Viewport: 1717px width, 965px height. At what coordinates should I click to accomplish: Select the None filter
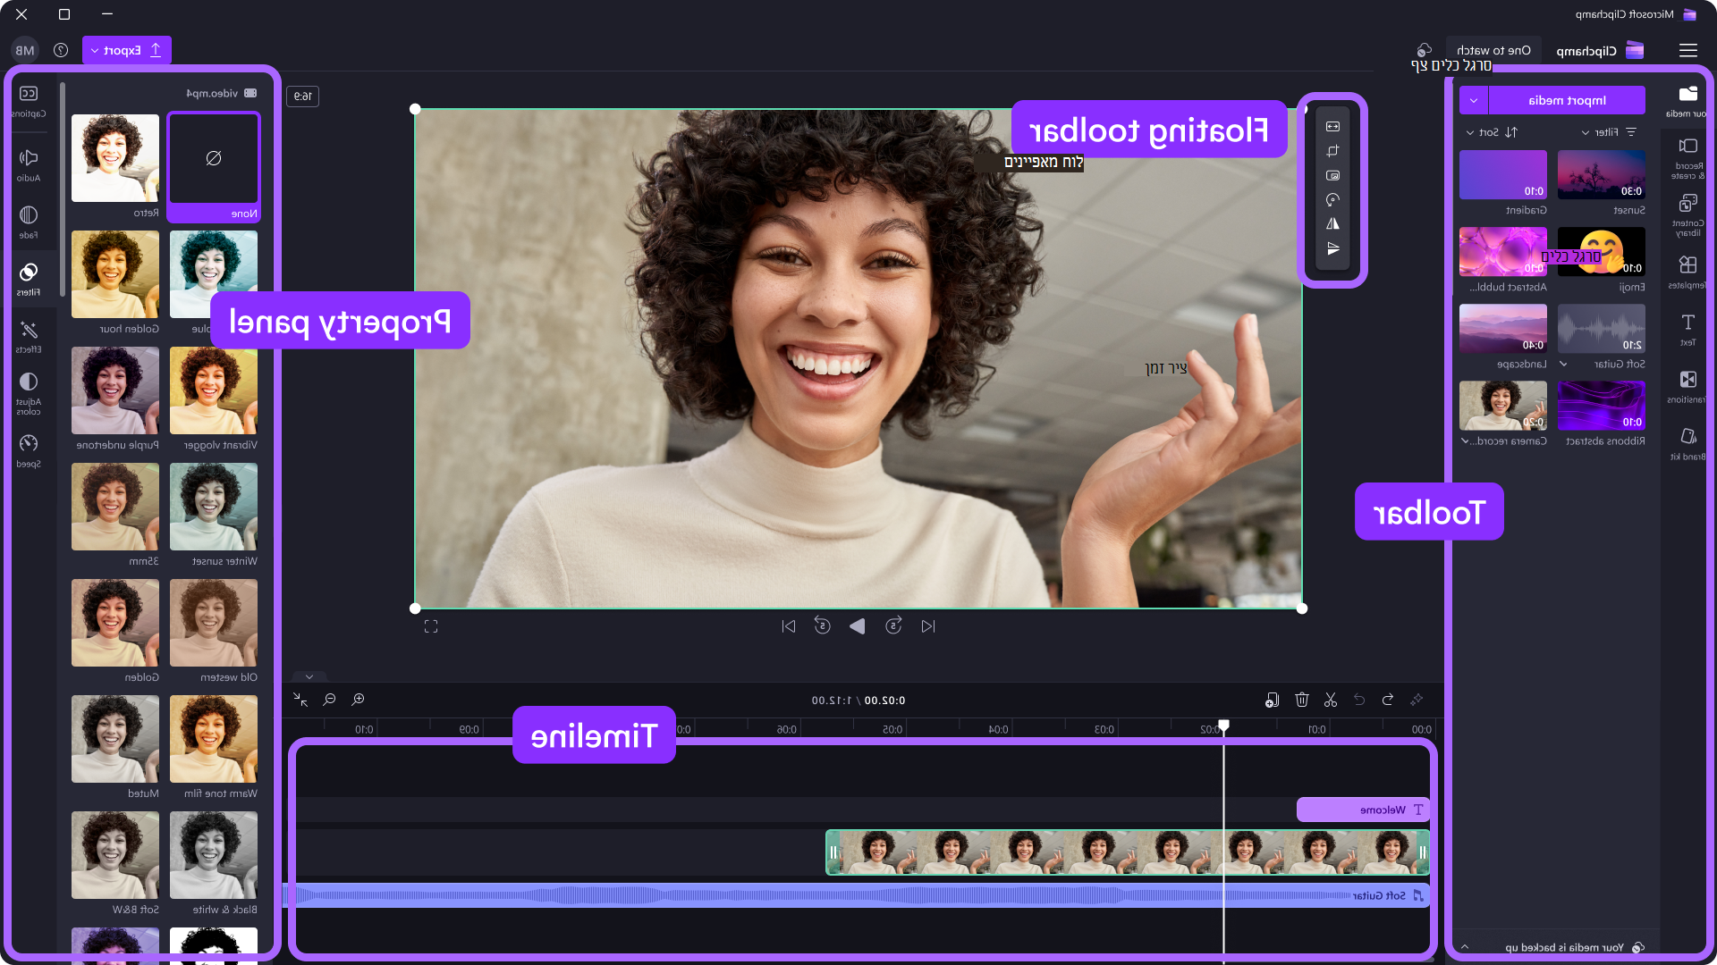click(x=214, y=167)
